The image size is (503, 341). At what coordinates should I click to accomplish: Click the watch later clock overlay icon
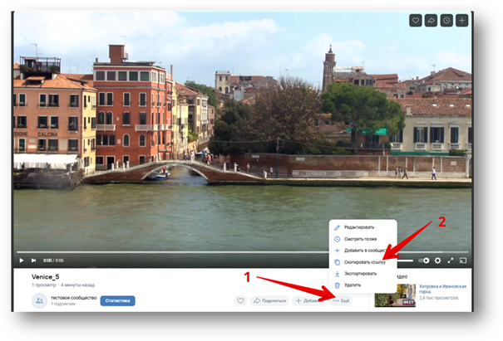[446, 21]
